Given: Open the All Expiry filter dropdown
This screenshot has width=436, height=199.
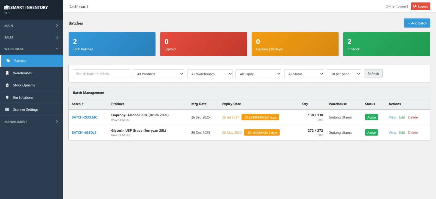Looking at the screenshot, I should [258, 74].
